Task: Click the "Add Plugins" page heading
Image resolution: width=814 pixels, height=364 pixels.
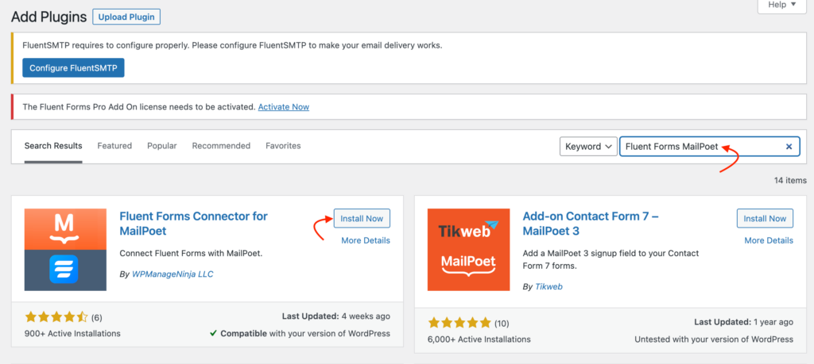Action: click(x=48, y=17)
